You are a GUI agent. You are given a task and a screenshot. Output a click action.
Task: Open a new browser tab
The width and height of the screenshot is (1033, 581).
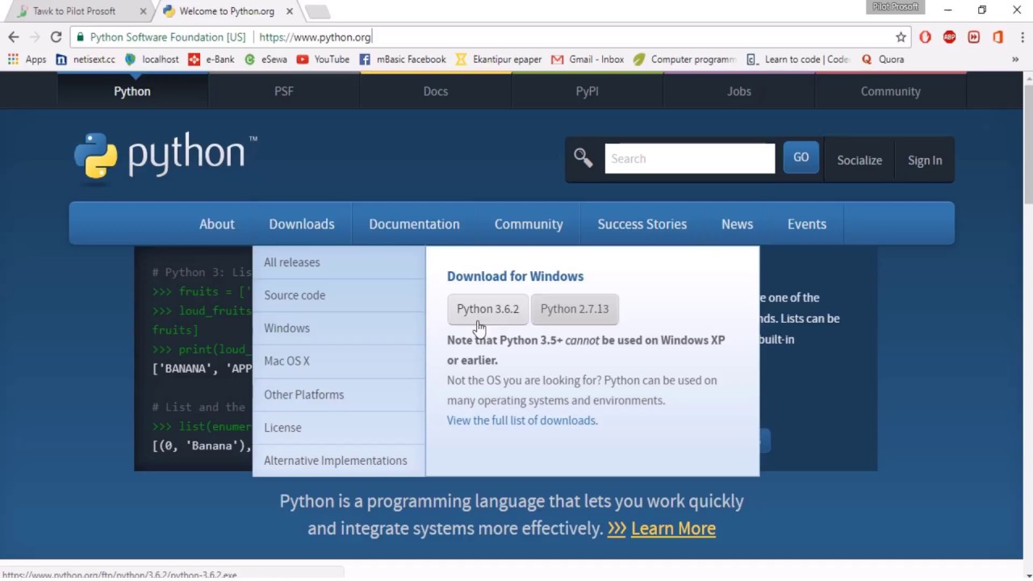(317, 11)
